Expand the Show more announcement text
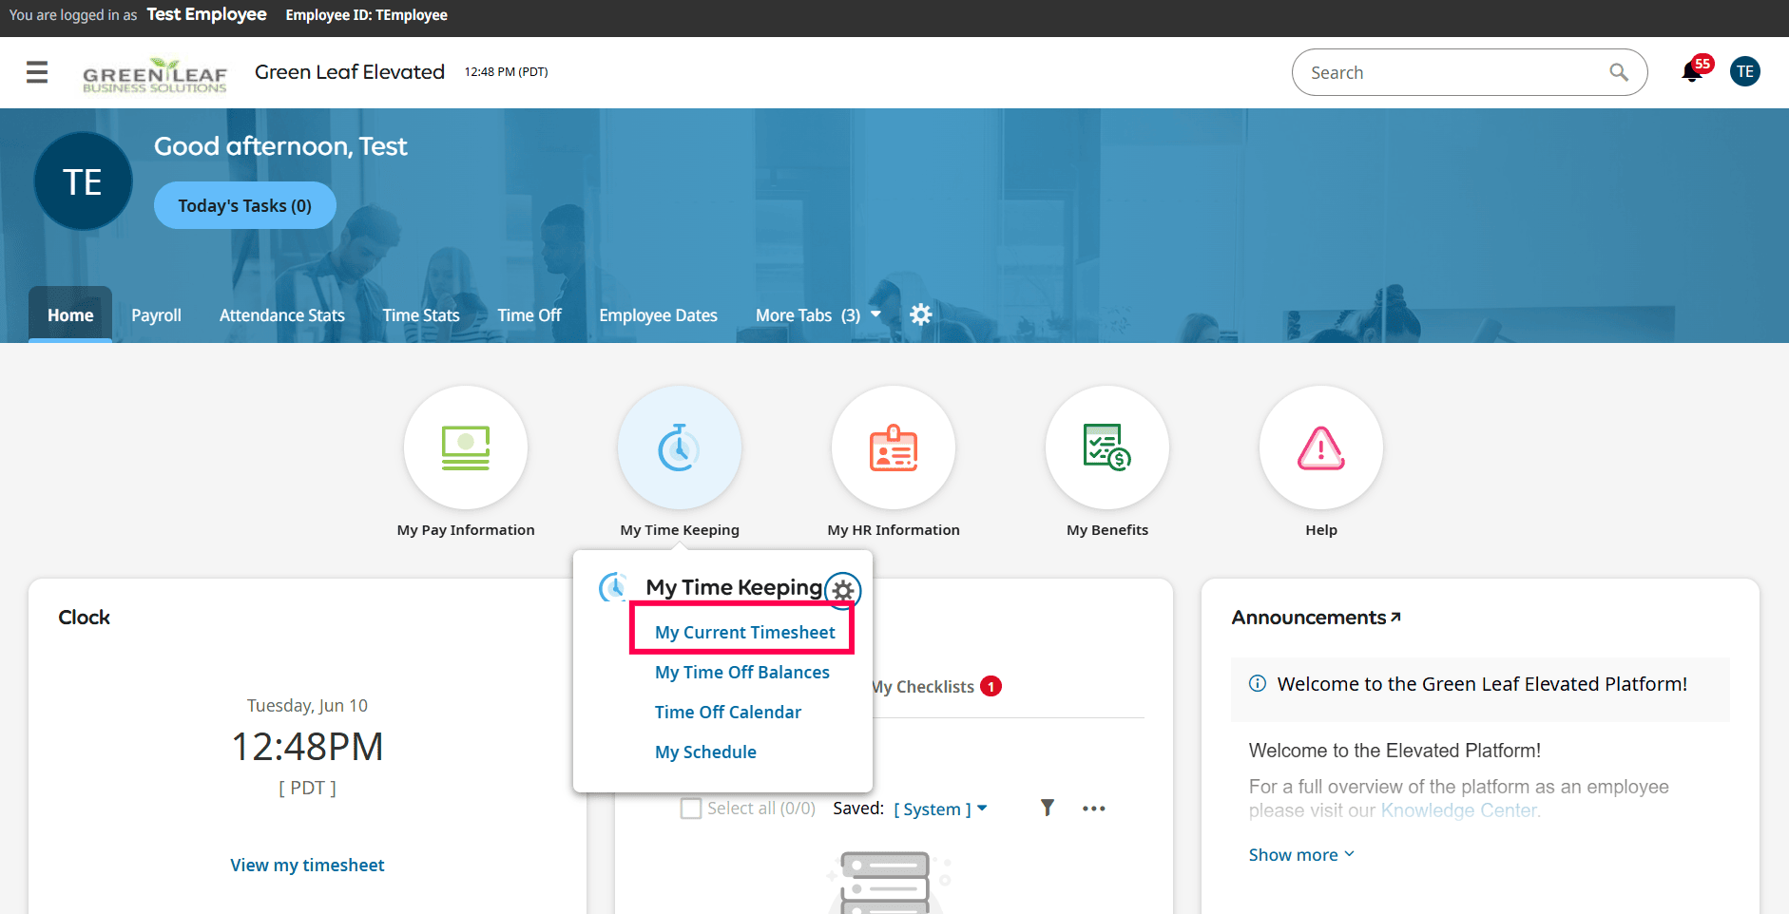Image resolution: width=1789 pixels, height=914 pixels. coord(1301,855)
